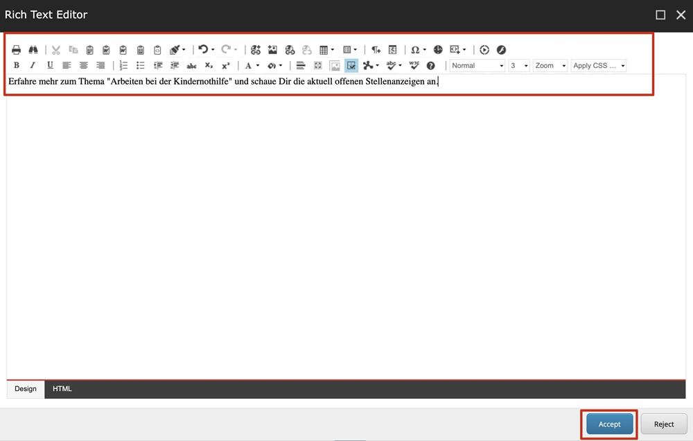The height and width of the screenshot is (441, 693).
Task: Insert a numbered list
Action: [x=123, y=66]
